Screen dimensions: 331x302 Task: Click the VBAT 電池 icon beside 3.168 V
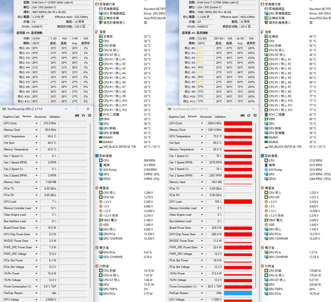(101, 220)
